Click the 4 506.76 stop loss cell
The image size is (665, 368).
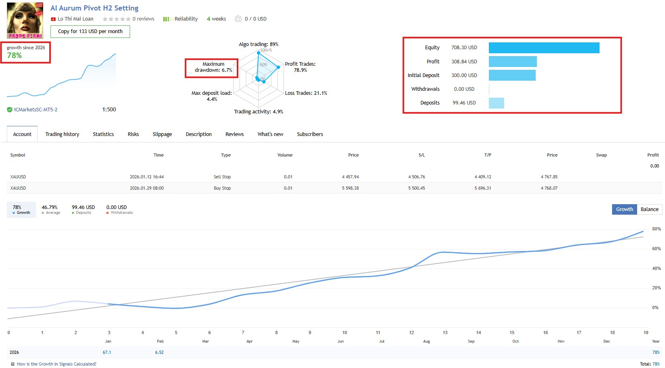tap(417, 177)
